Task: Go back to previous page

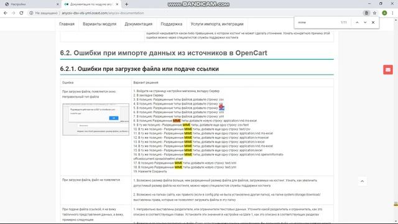Action: click(6, 13)
